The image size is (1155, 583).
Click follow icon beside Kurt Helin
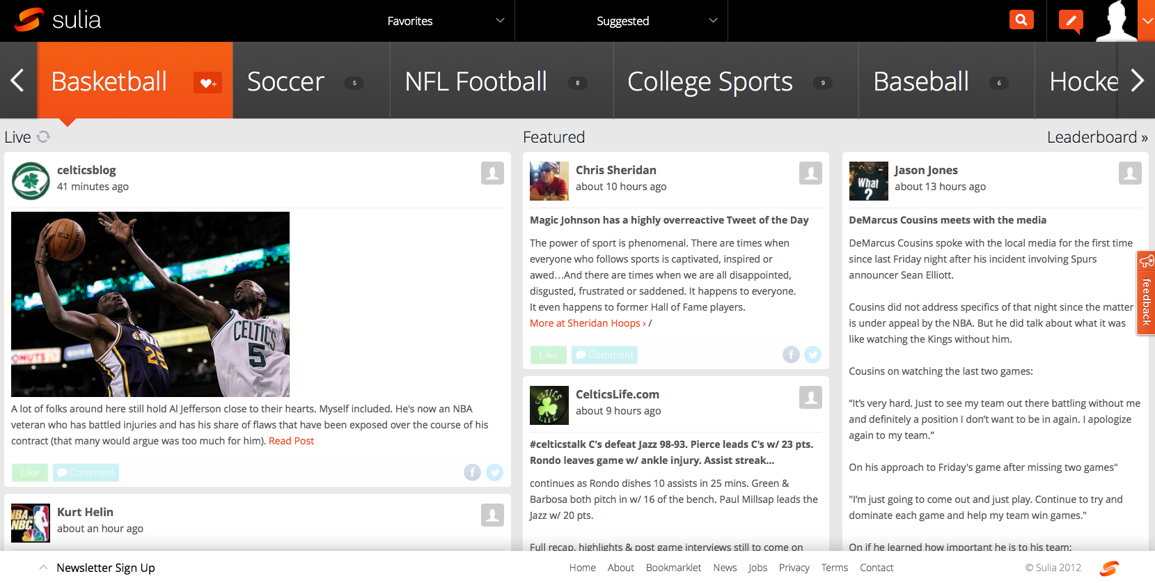(492, 515)
